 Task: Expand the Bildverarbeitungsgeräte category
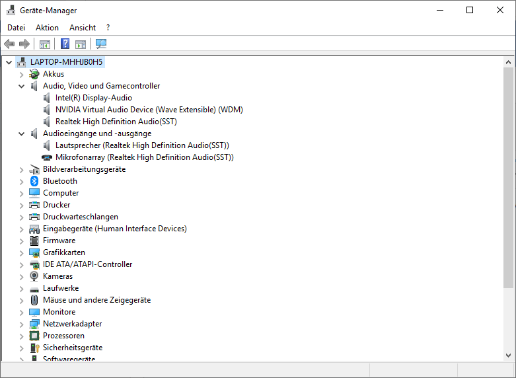(21, 170)
